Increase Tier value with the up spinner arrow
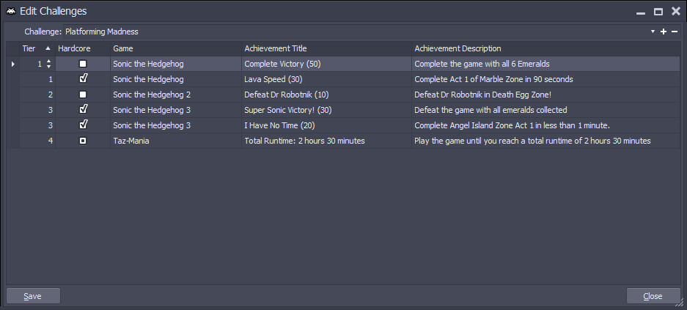 pyautogui.click(x=49, y=62)
